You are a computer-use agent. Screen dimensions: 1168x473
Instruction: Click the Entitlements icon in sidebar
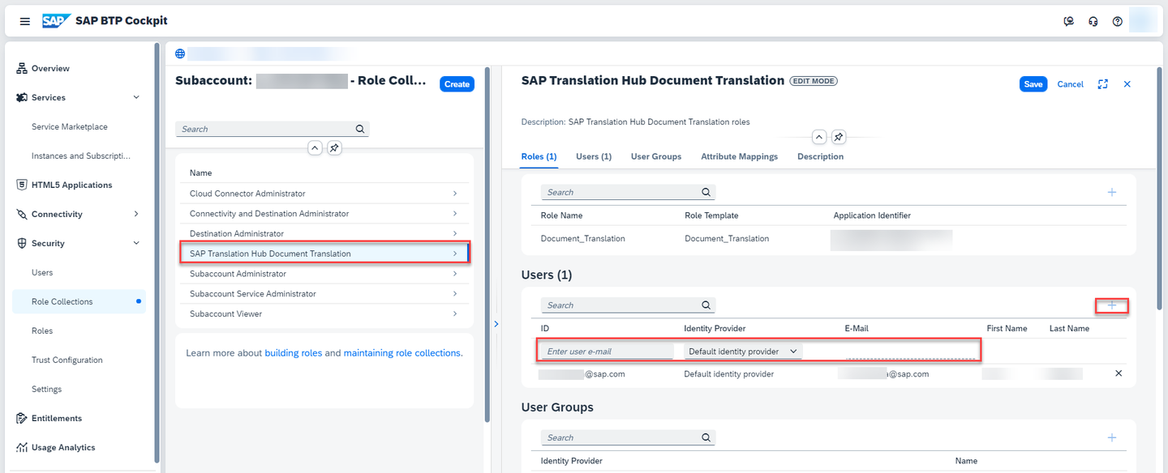point(22,418)
